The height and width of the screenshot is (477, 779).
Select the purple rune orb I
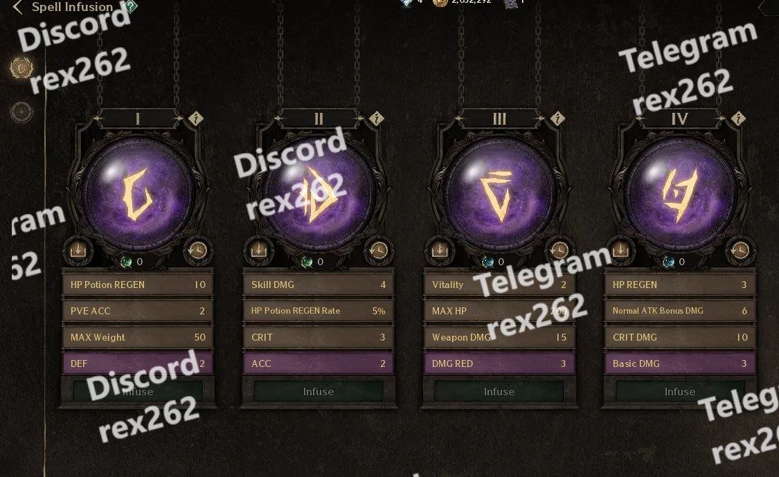point(138,193)
